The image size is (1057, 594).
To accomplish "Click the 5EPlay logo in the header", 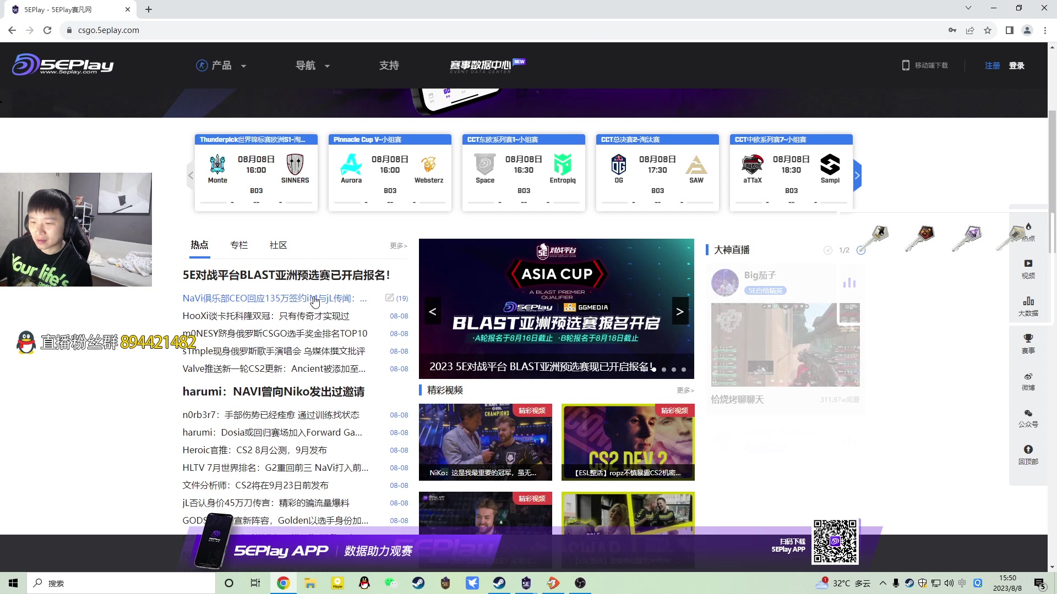I will click(x=63, y=65).
